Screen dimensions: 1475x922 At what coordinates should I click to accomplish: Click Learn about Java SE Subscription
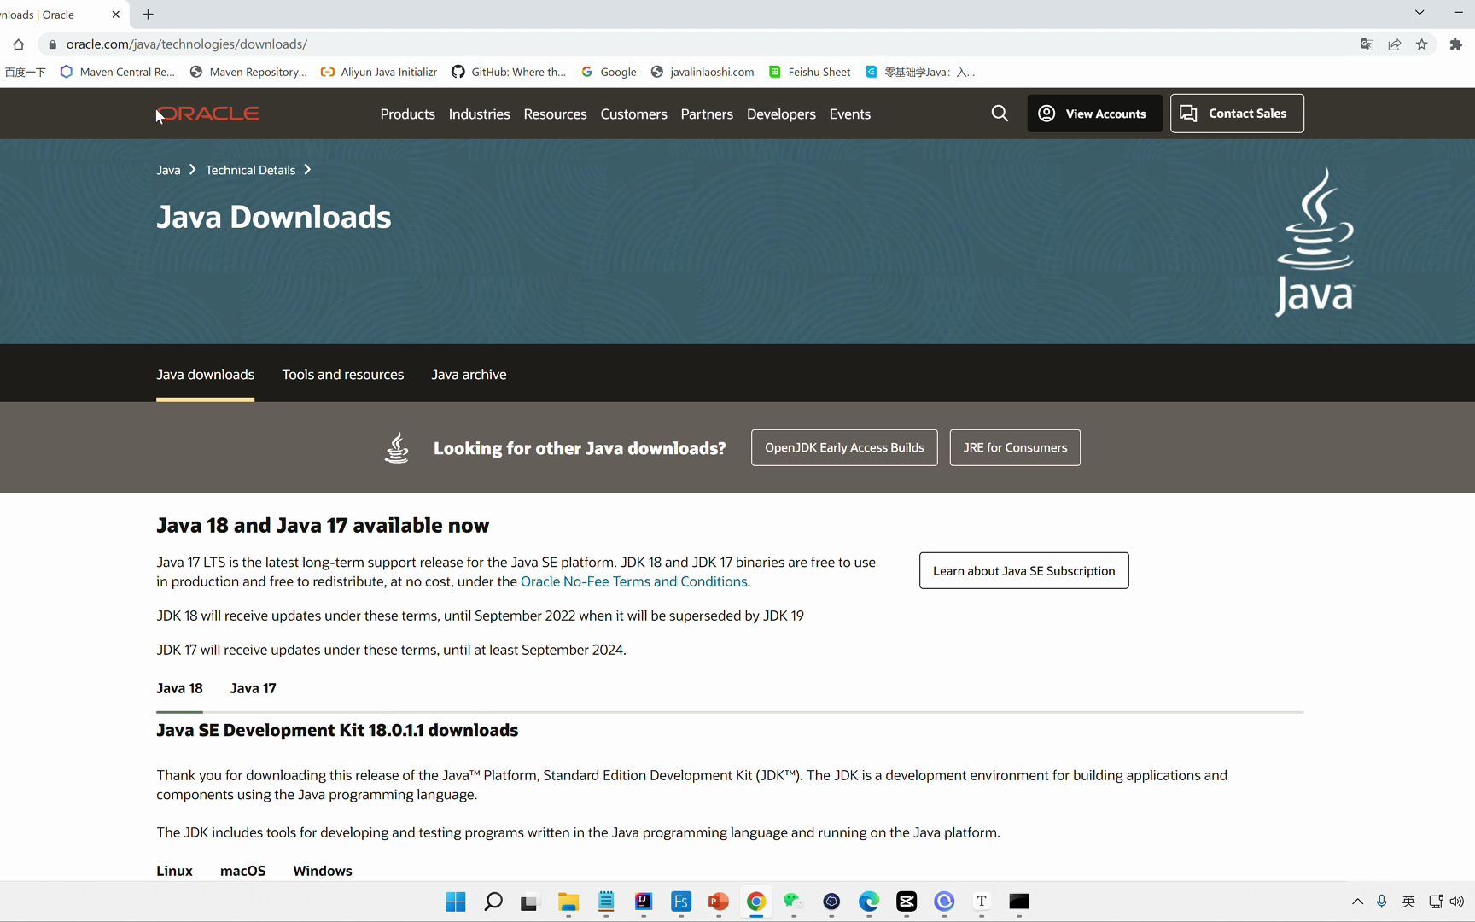pyautogui.click(x=1023, y=570)
